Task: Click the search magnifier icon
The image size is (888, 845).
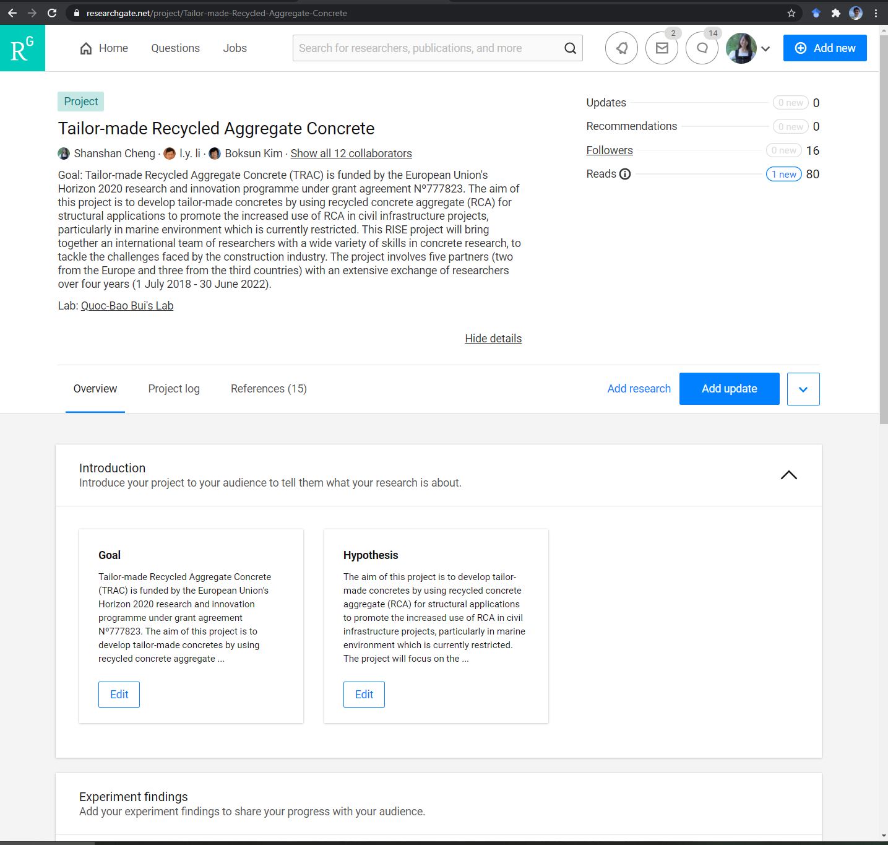Action: click(570, 48)
